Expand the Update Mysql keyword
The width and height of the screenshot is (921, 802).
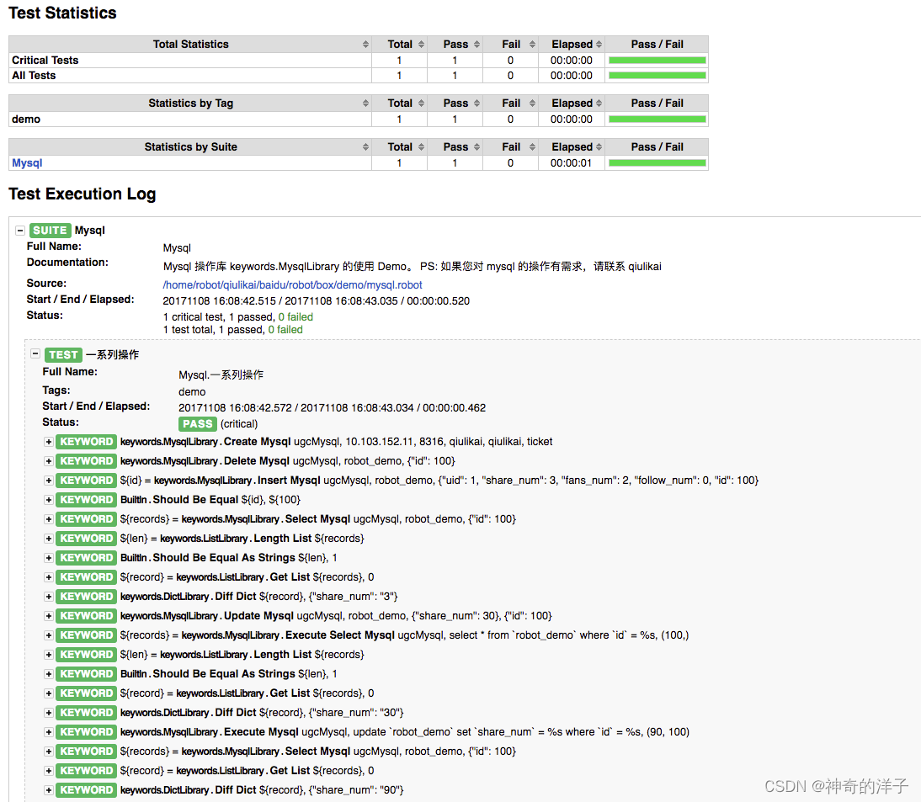(48, 616)
